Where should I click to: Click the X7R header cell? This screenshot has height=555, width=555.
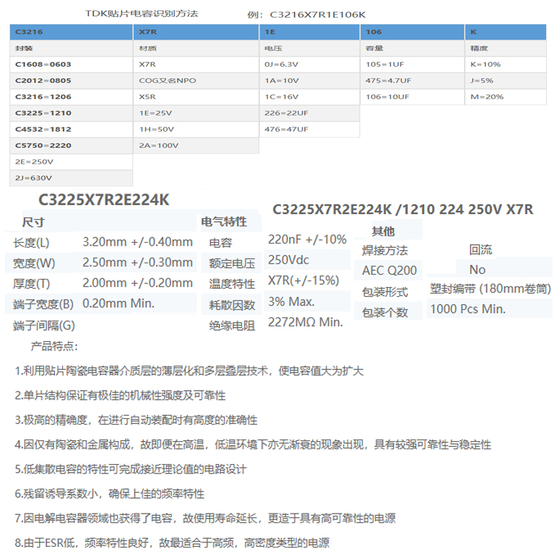[196, 32]
